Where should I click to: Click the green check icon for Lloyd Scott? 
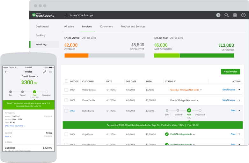tap(167, 134)
